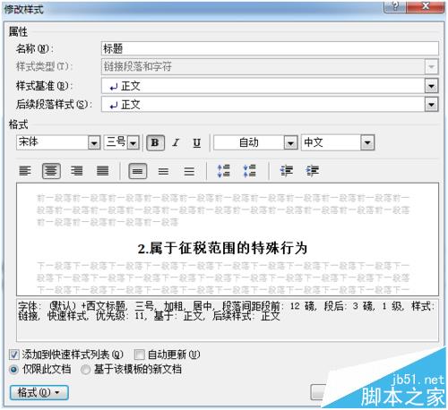Apply justified text alignment

(102, 171)
